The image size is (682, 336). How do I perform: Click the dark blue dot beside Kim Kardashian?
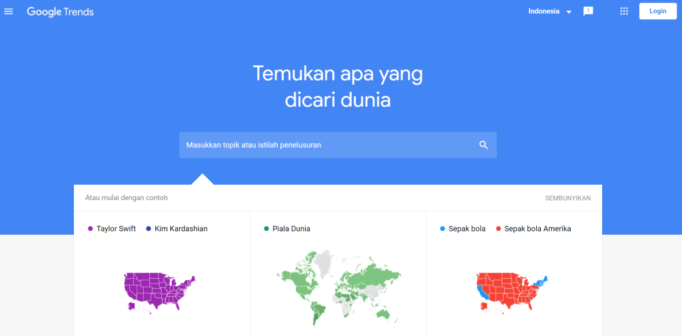tap(149, 229)
